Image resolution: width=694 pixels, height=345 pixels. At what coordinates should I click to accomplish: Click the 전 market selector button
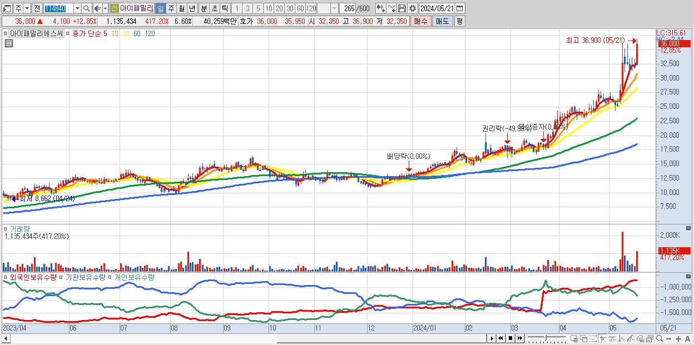(x=37, y=8)
